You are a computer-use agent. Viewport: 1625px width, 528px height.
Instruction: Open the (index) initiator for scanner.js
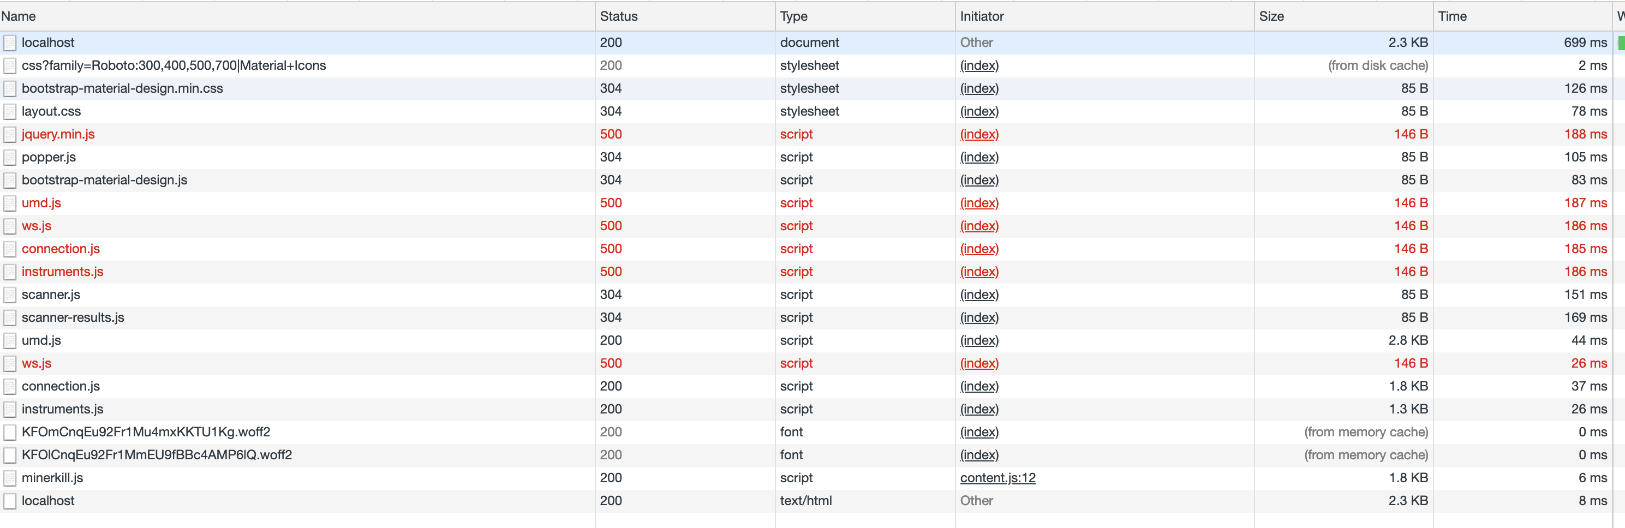[x=978, y=294]
